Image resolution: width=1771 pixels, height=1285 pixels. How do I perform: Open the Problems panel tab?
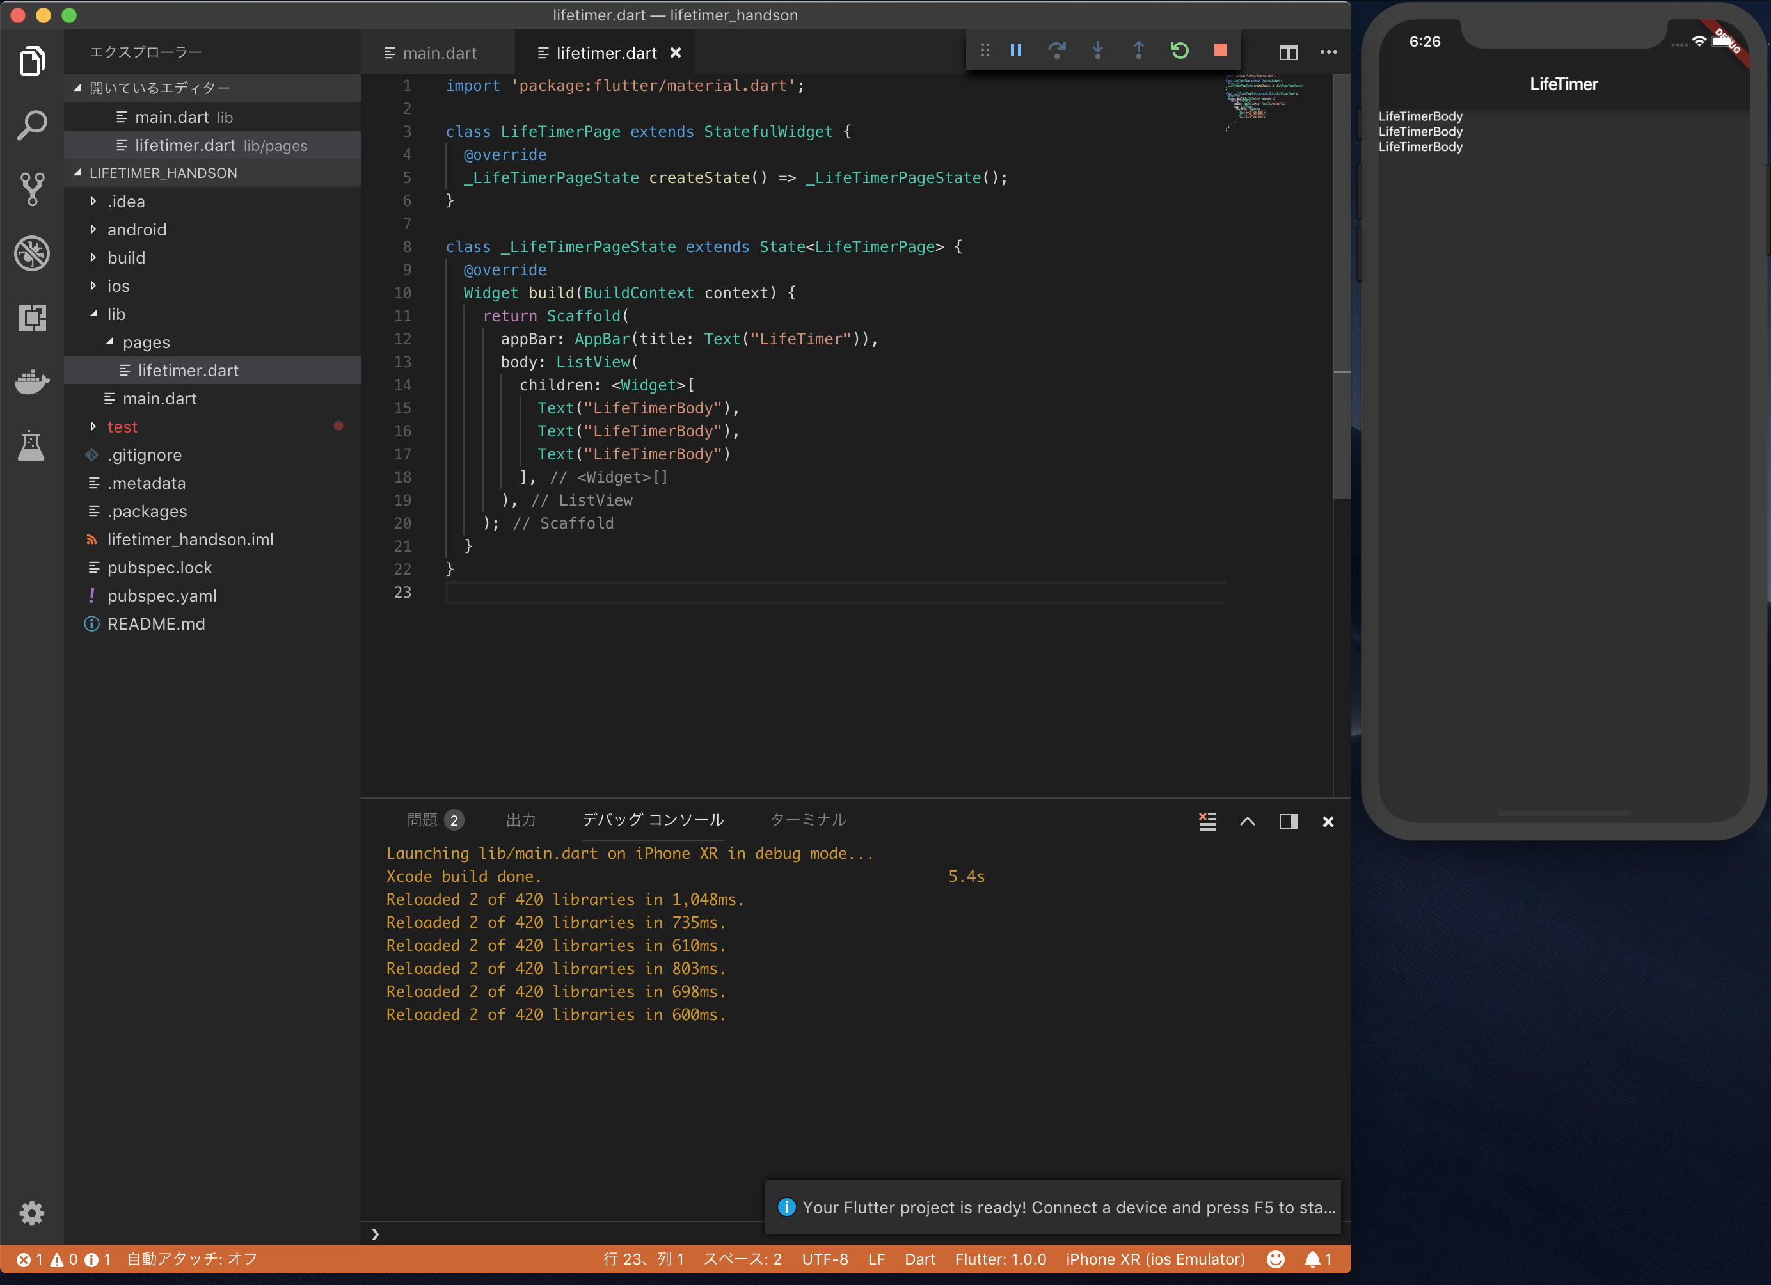coord(435,819)
